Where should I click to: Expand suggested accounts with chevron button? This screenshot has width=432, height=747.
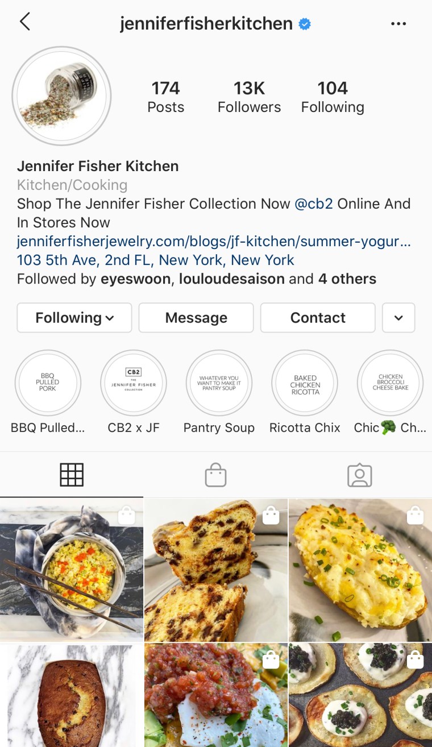click(398, 317)
